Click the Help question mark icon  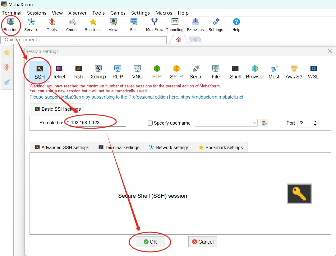pyautogui.click(x=236, y=25)
